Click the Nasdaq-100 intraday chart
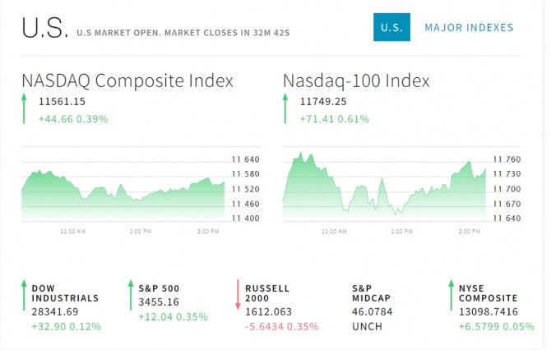The width and height of the screenshot is (551, 350). 383,189
